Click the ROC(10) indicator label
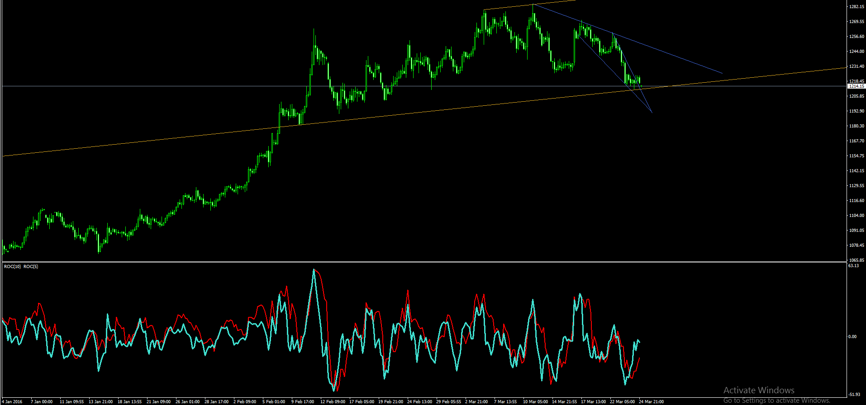The height and width of the screenshot is (405, 866). pos(12,267)
